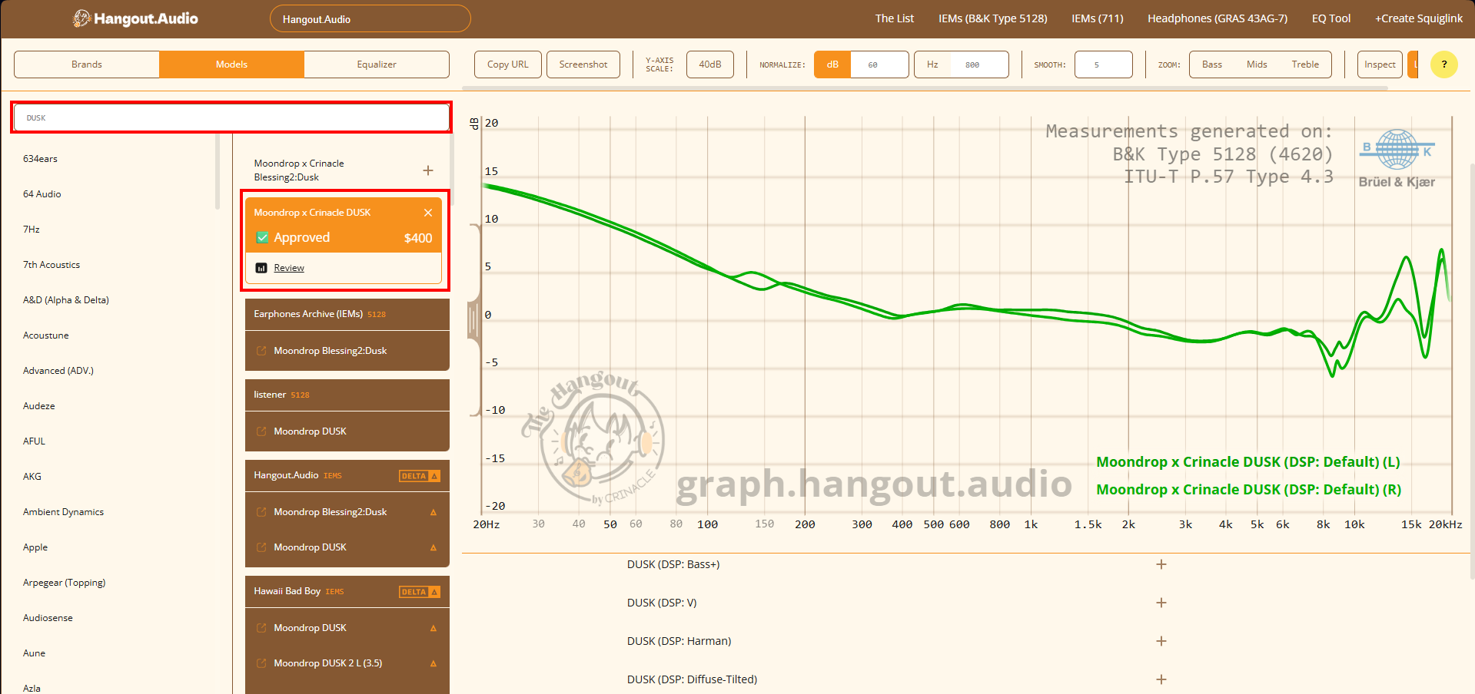The height and width of the screenshot is (694, 1475).
Task: Add the DUSK (DSP: Bass+) variant
Action: [1161, 564]
